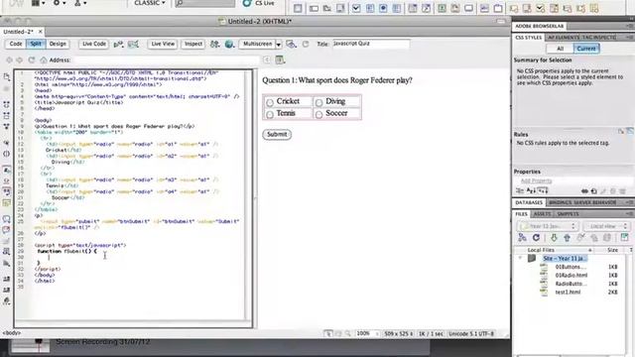The image size is (635, 357).
Task: Click the address bar Home icon
Action: click(44, 59)
